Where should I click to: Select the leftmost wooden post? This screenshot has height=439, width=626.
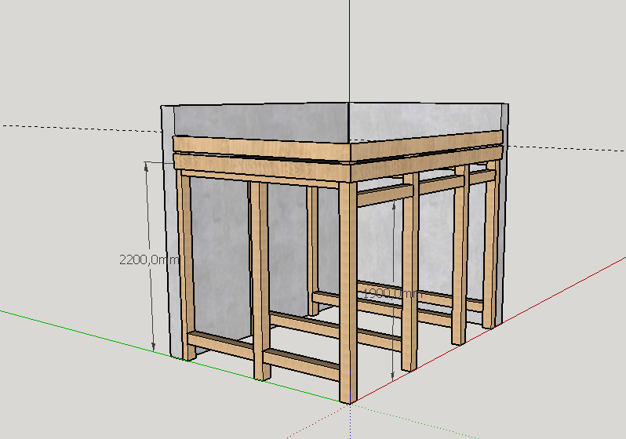tap(186, 266)
